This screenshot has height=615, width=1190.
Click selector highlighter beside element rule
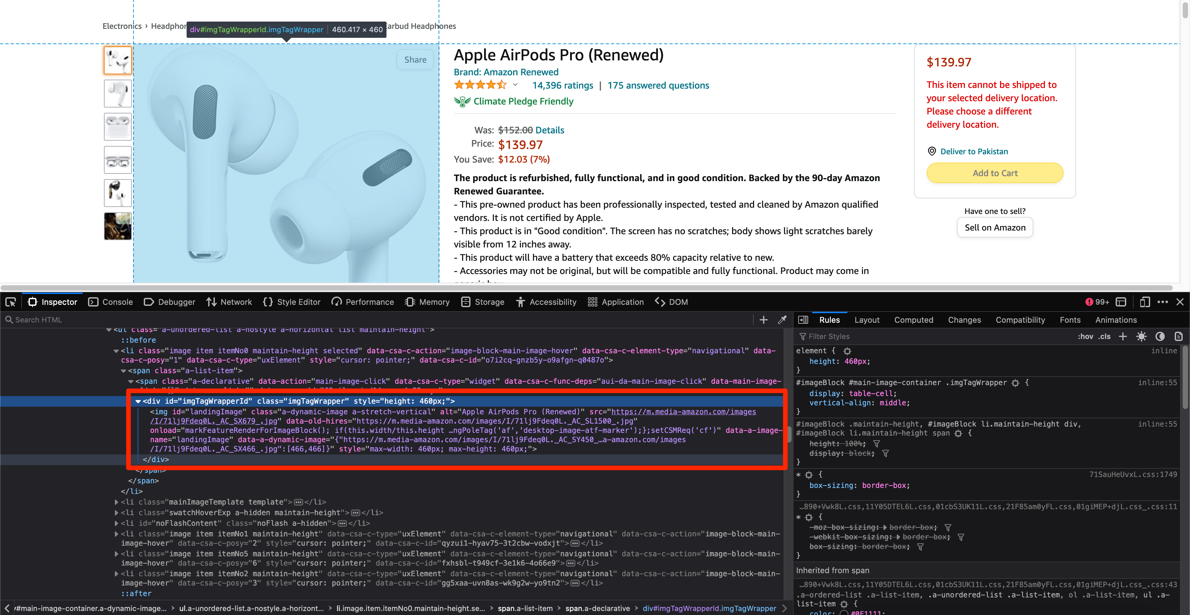click(x=847, y=351)
